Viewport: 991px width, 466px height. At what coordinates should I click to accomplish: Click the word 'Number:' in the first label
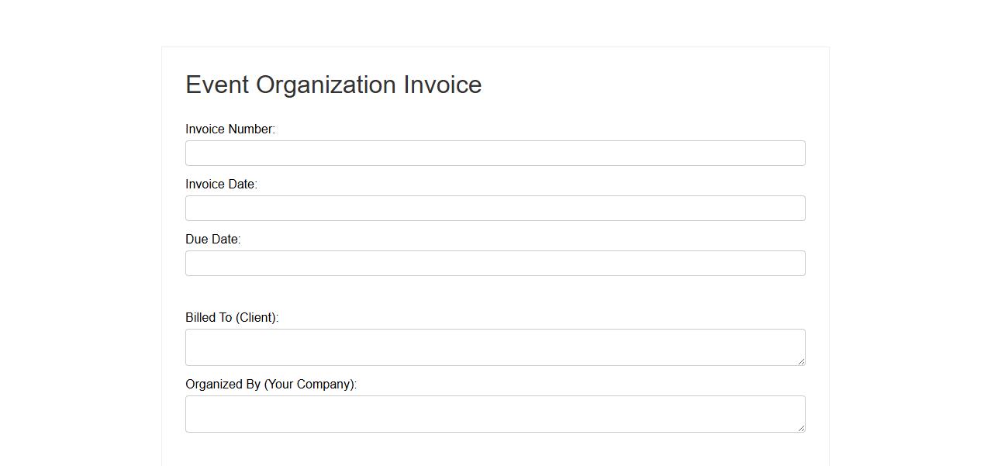[252, 129]
